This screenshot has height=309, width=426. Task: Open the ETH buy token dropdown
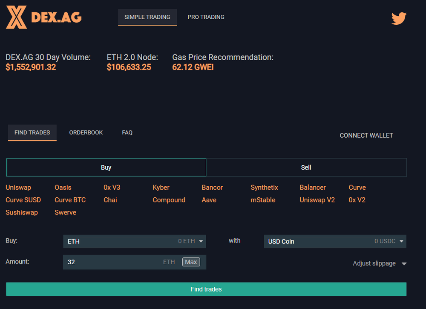(135, 241)
